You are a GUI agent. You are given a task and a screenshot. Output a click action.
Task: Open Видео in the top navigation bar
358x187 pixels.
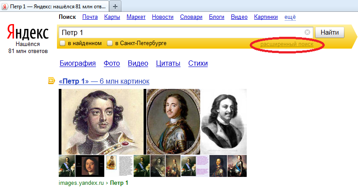[239, 17]
